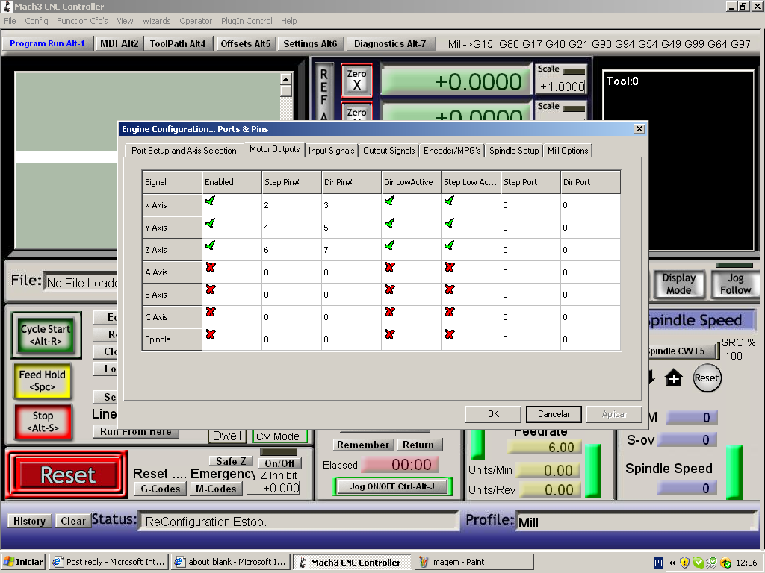This screenshot has width=765, height=573.
Task: Toggle B Axis Step Low Active cross
Action: point(449,290)
